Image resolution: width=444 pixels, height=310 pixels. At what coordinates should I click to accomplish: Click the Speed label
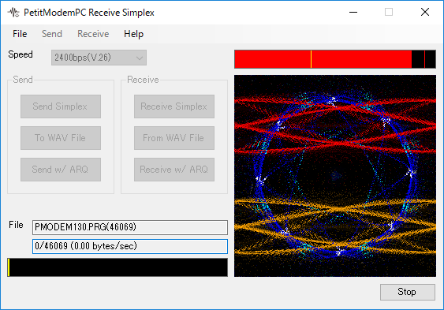[21, 54]
